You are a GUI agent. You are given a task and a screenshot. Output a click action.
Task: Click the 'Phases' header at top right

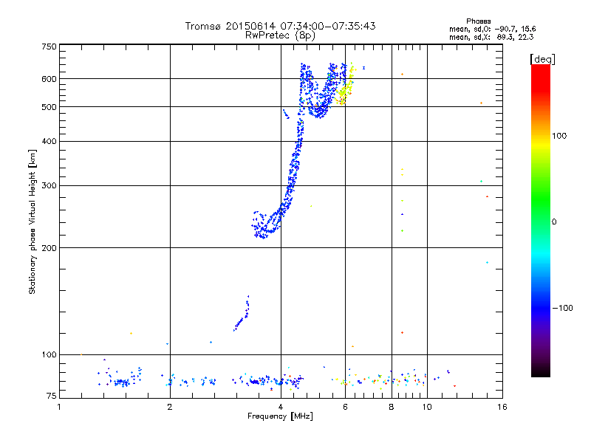(478, 21)
